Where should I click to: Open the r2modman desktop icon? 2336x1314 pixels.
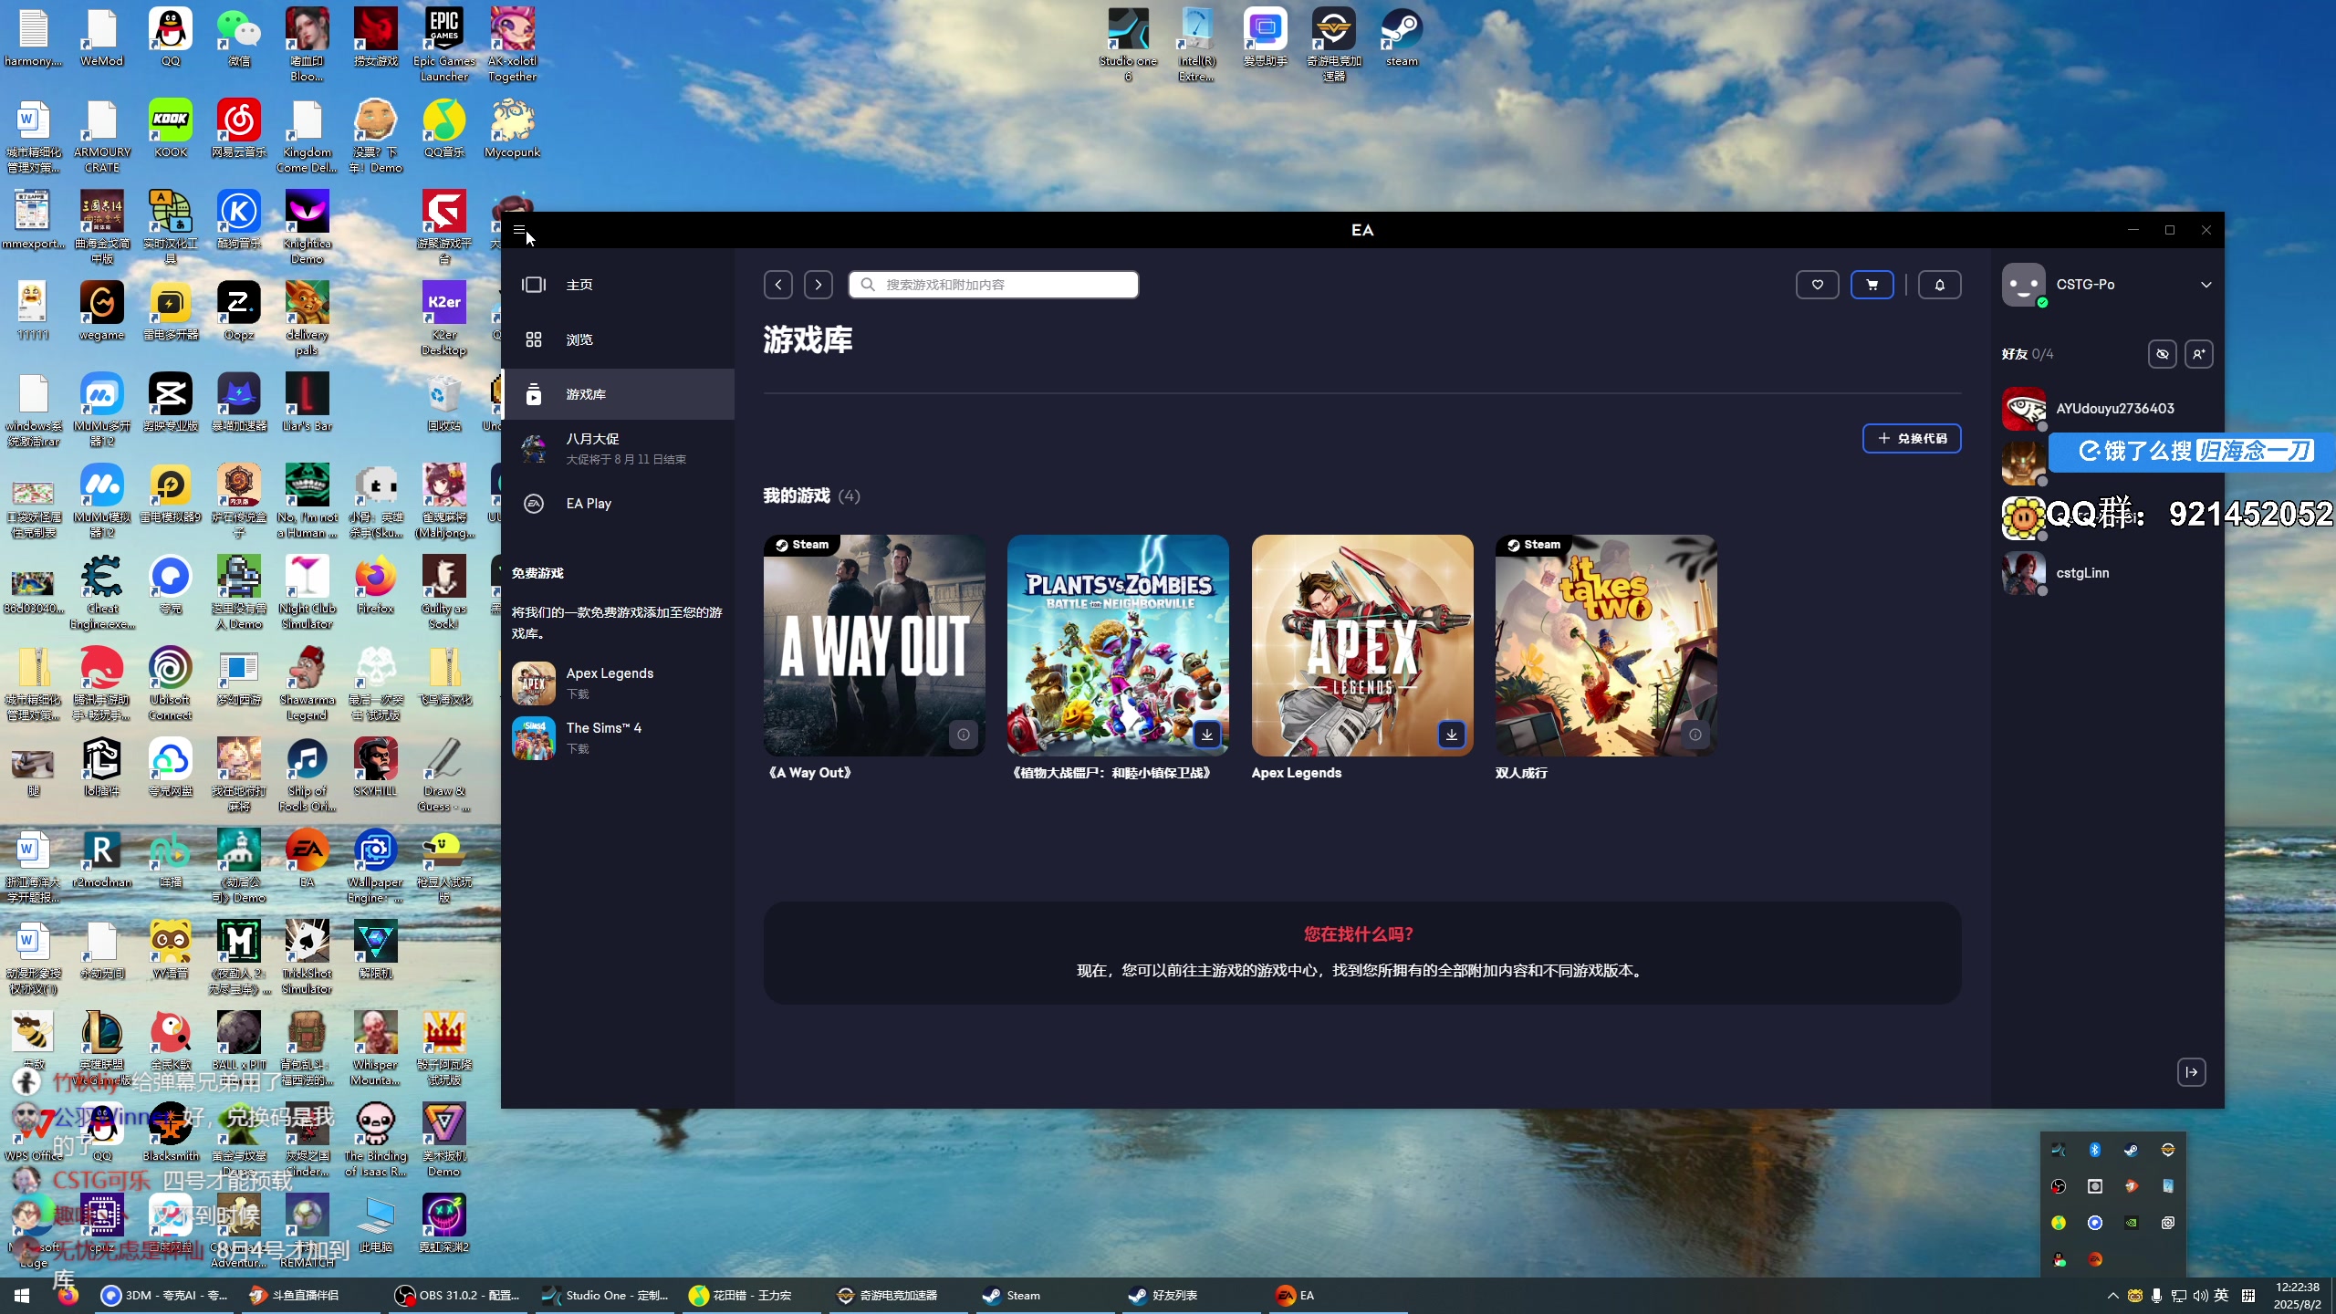click(x=102, y=860)
